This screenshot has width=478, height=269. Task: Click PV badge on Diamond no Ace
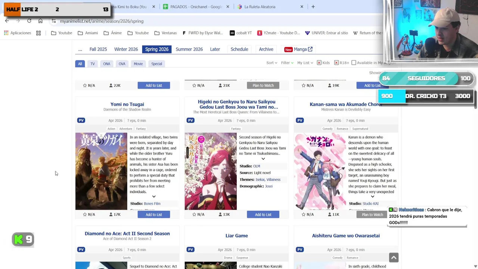click(x=81, y=250)
